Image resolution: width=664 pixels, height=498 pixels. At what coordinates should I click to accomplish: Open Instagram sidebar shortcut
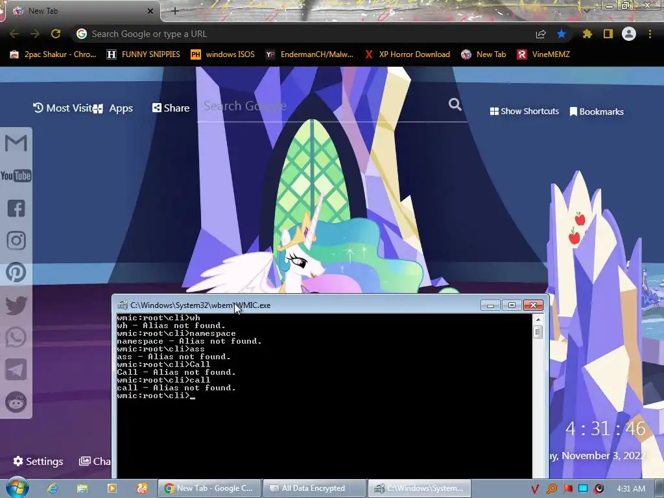16,241
